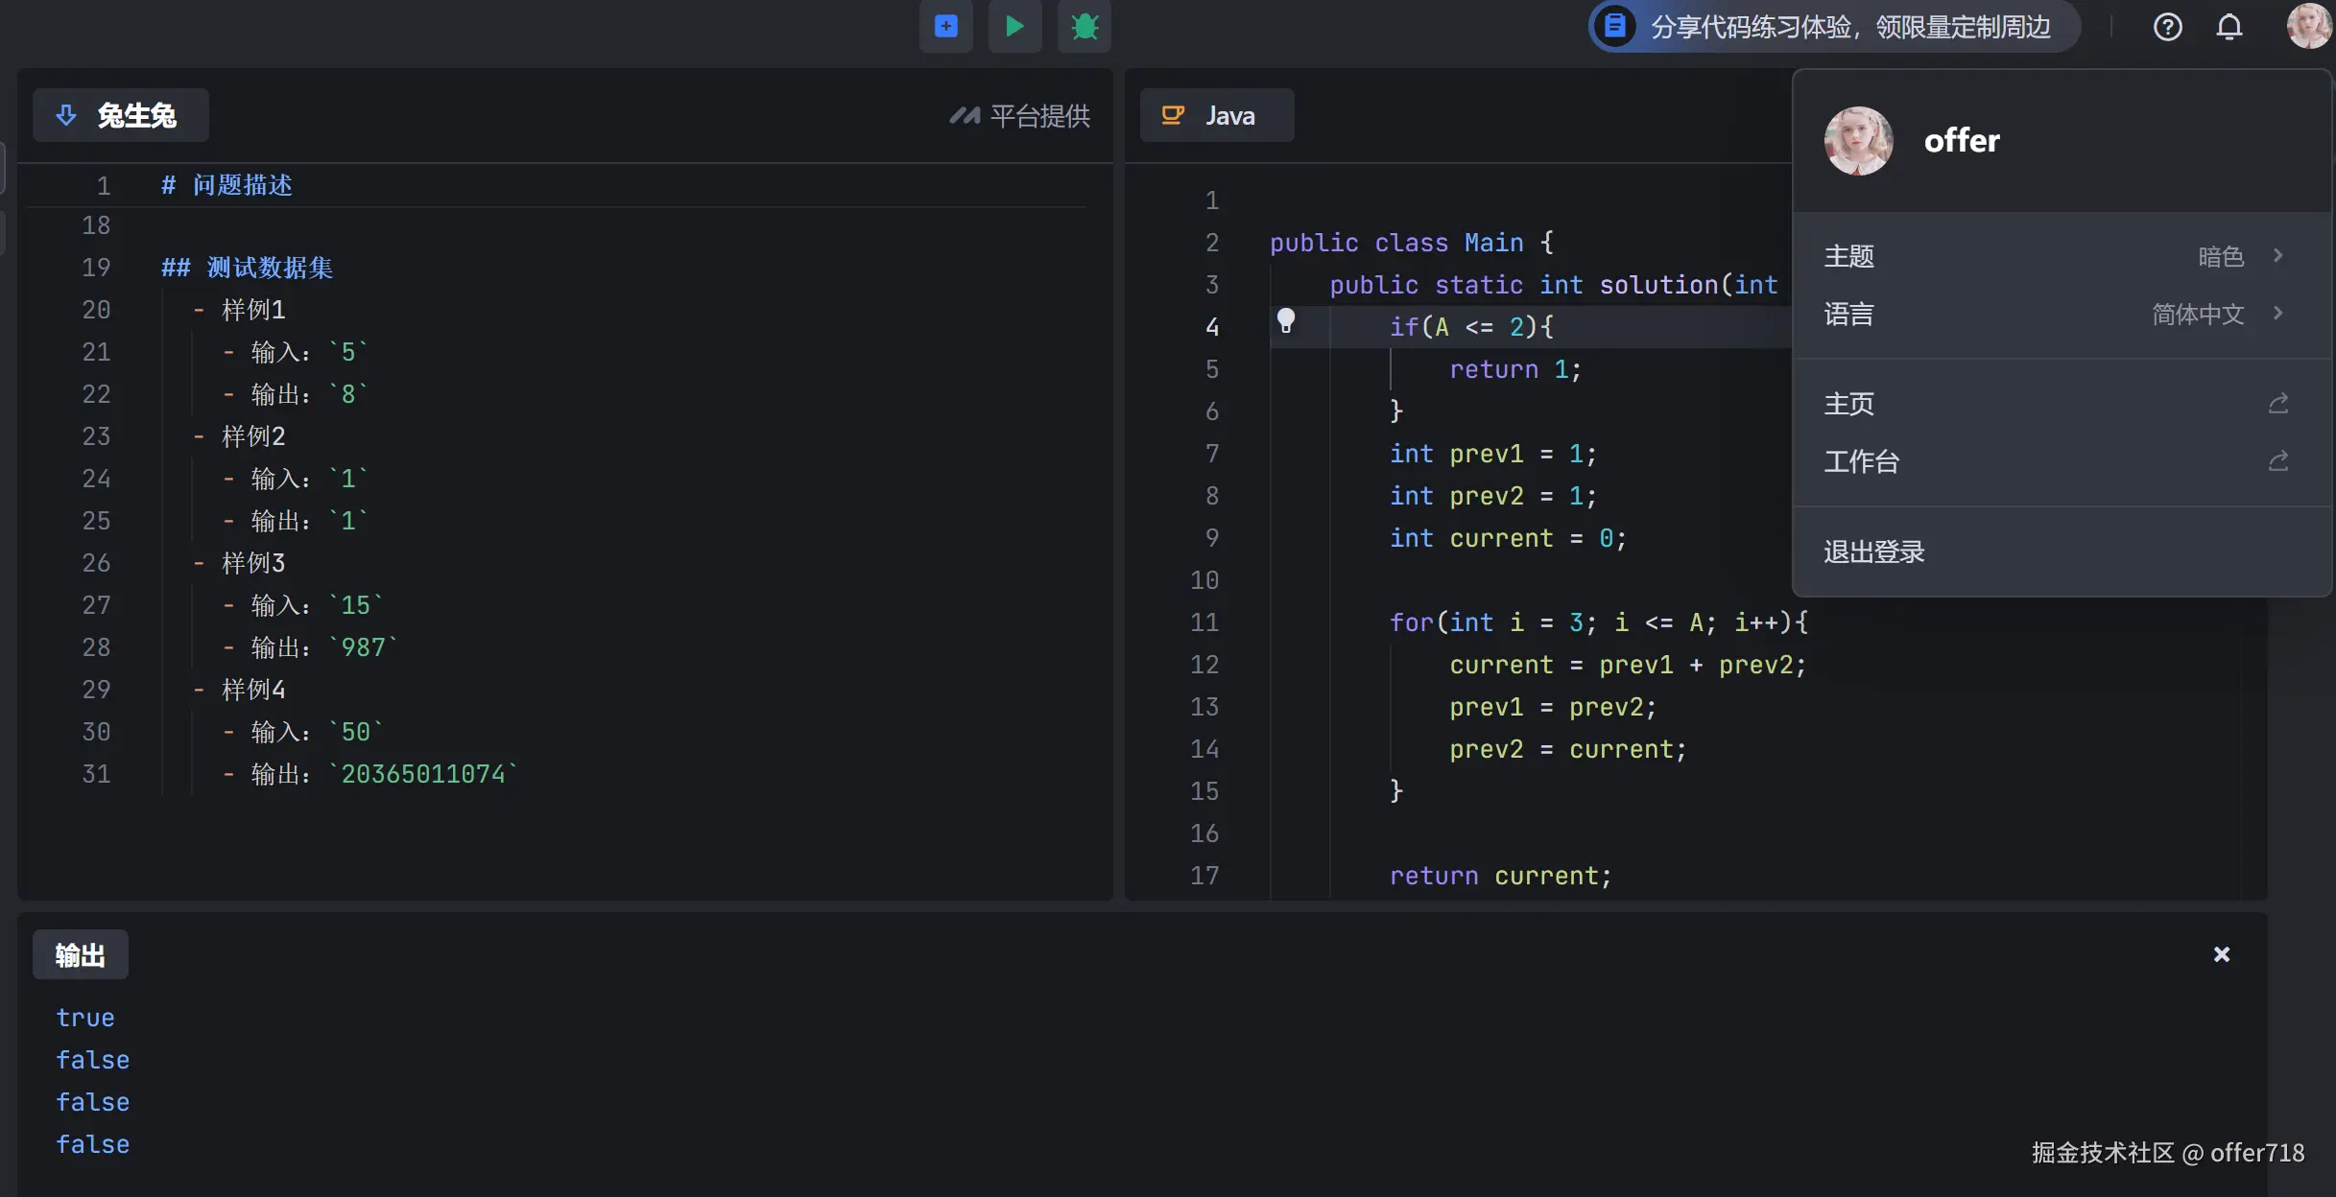Viewport: 2336px width, 1197px height.
Task: Click the lightbulb quick-fix icon on line 4
Action: (1286, 320)
